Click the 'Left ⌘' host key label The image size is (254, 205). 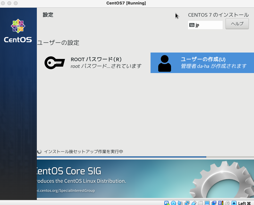[x=244, y=203]
